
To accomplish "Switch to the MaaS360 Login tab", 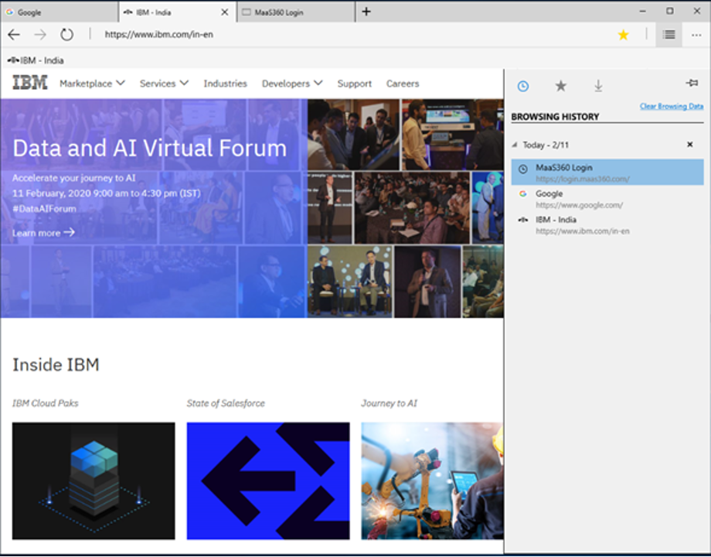I will point(296,12).
